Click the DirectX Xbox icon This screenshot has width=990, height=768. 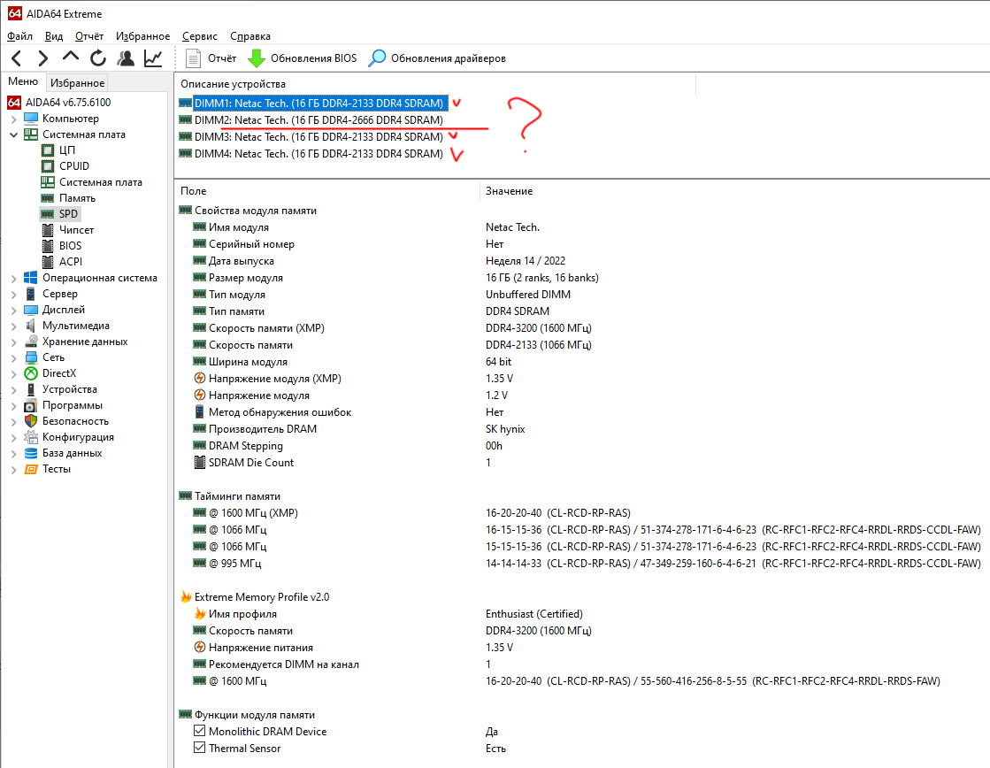tap(31, 373)
